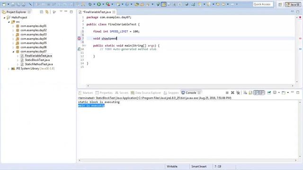Switch to the Markers tab
This screenshot has height=170, width=303.
click(86, 93)
